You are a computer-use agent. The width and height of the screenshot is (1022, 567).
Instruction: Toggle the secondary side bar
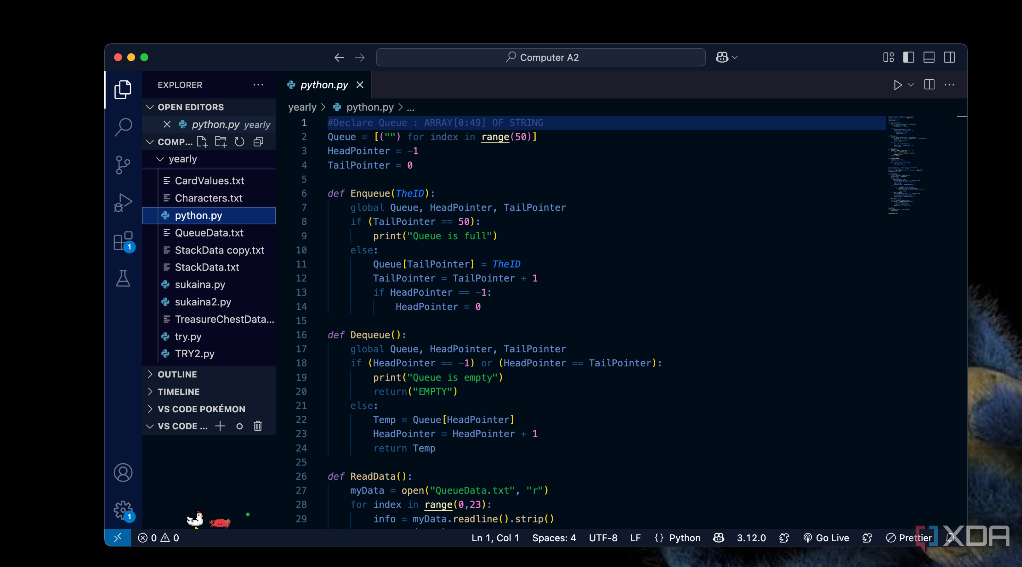pyautogui.click(x=949, y=58)
